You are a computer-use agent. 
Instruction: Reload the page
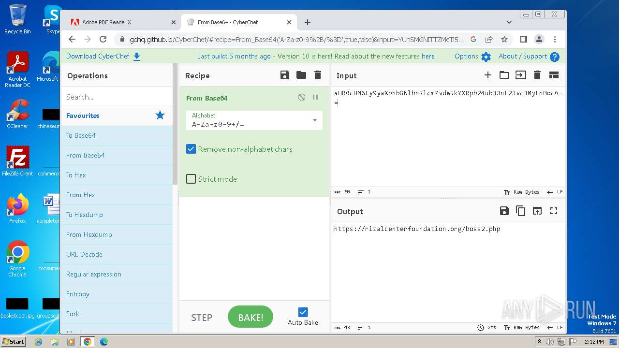pyautogui.click(x=103, y=39)
